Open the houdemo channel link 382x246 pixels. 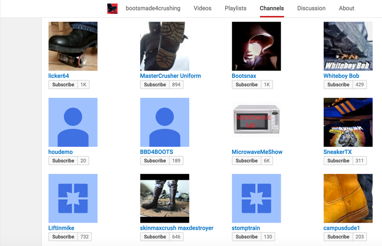[61, 152]
